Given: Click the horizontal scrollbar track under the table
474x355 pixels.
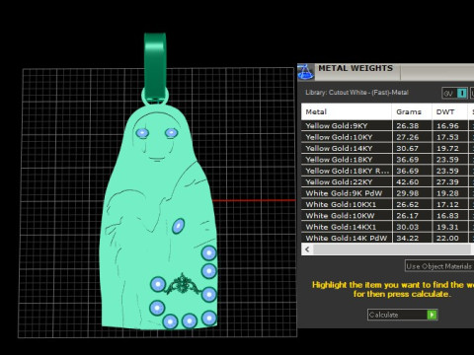Looking at the screenshot, I should (392, 249).
